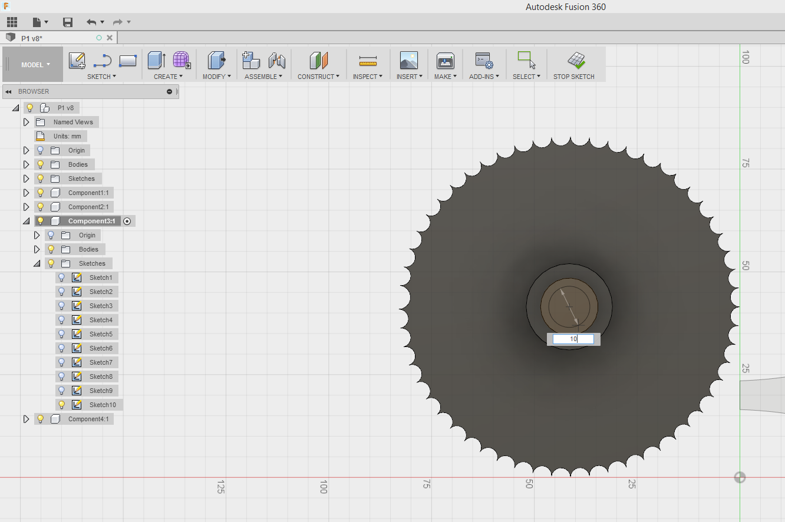The height and width of the screenshot is (522, 785).
Task: Select Sketch3 in the browser tree
Action: coord(101,306)
